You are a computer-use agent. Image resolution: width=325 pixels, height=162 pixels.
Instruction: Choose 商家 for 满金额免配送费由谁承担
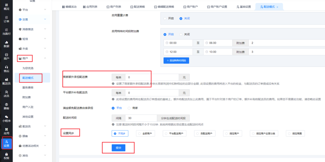[x=129, y=108]
